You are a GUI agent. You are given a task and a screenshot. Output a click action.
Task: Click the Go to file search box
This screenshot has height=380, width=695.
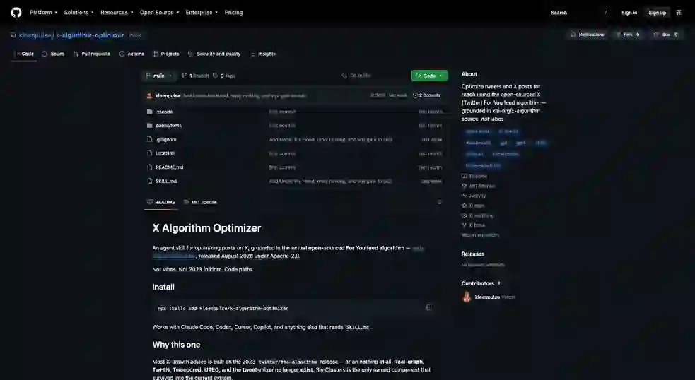pos(373,76)
